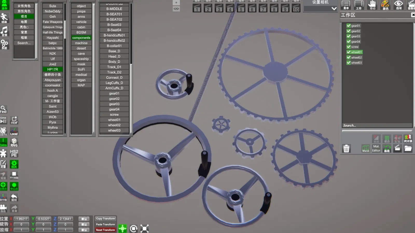Screen dimensions: 415x233
Task: Click the 音效 music note icon
Action: 4,31
